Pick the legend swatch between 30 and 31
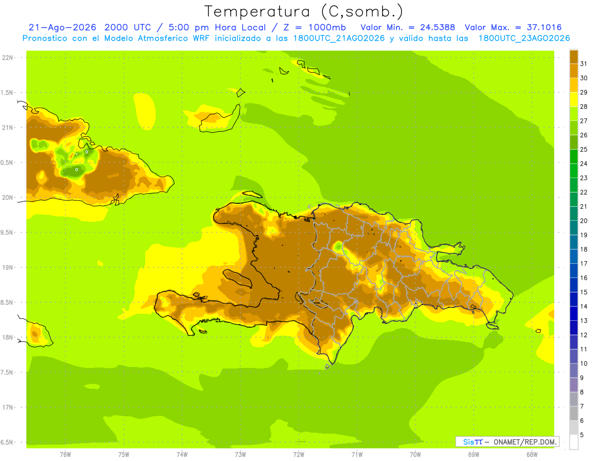The width and height of the screenshot is (597, 461). pos(574,71)
